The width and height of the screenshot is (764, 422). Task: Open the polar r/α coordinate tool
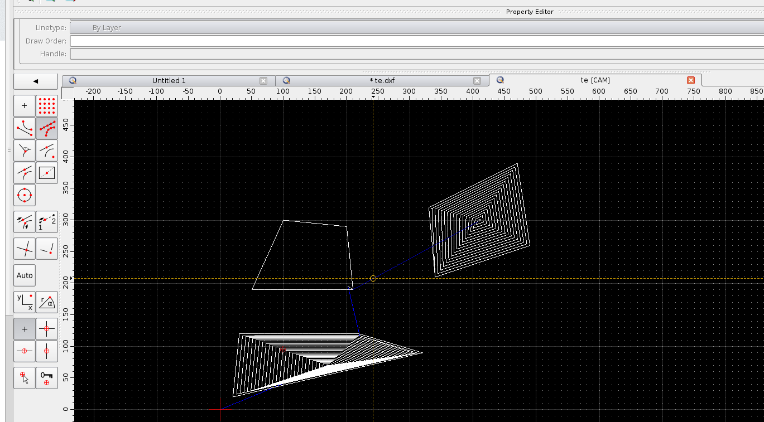(x=47, y=302)
